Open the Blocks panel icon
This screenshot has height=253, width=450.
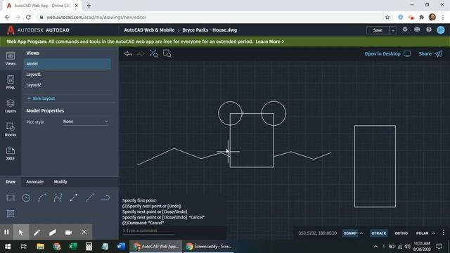click(11, 129)
